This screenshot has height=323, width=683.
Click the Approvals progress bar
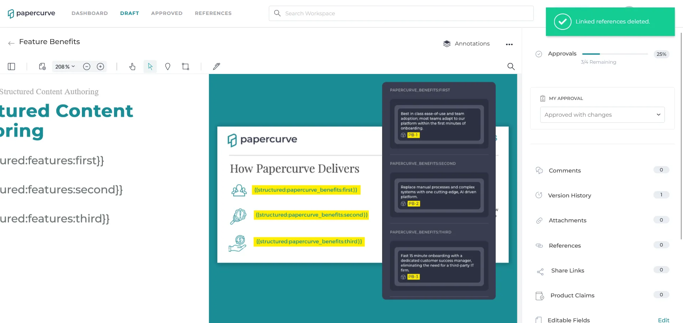tap(615, 54)
